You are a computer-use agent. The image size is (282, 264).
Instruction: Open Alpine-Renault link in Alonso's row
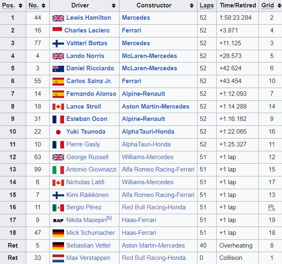[x=144, y=94]
